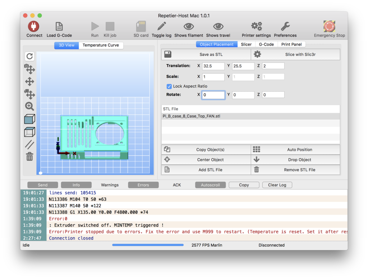Switch to the 3D View tab
The width and height of the screenshot is (368, 279).
(x=66, y=45)
